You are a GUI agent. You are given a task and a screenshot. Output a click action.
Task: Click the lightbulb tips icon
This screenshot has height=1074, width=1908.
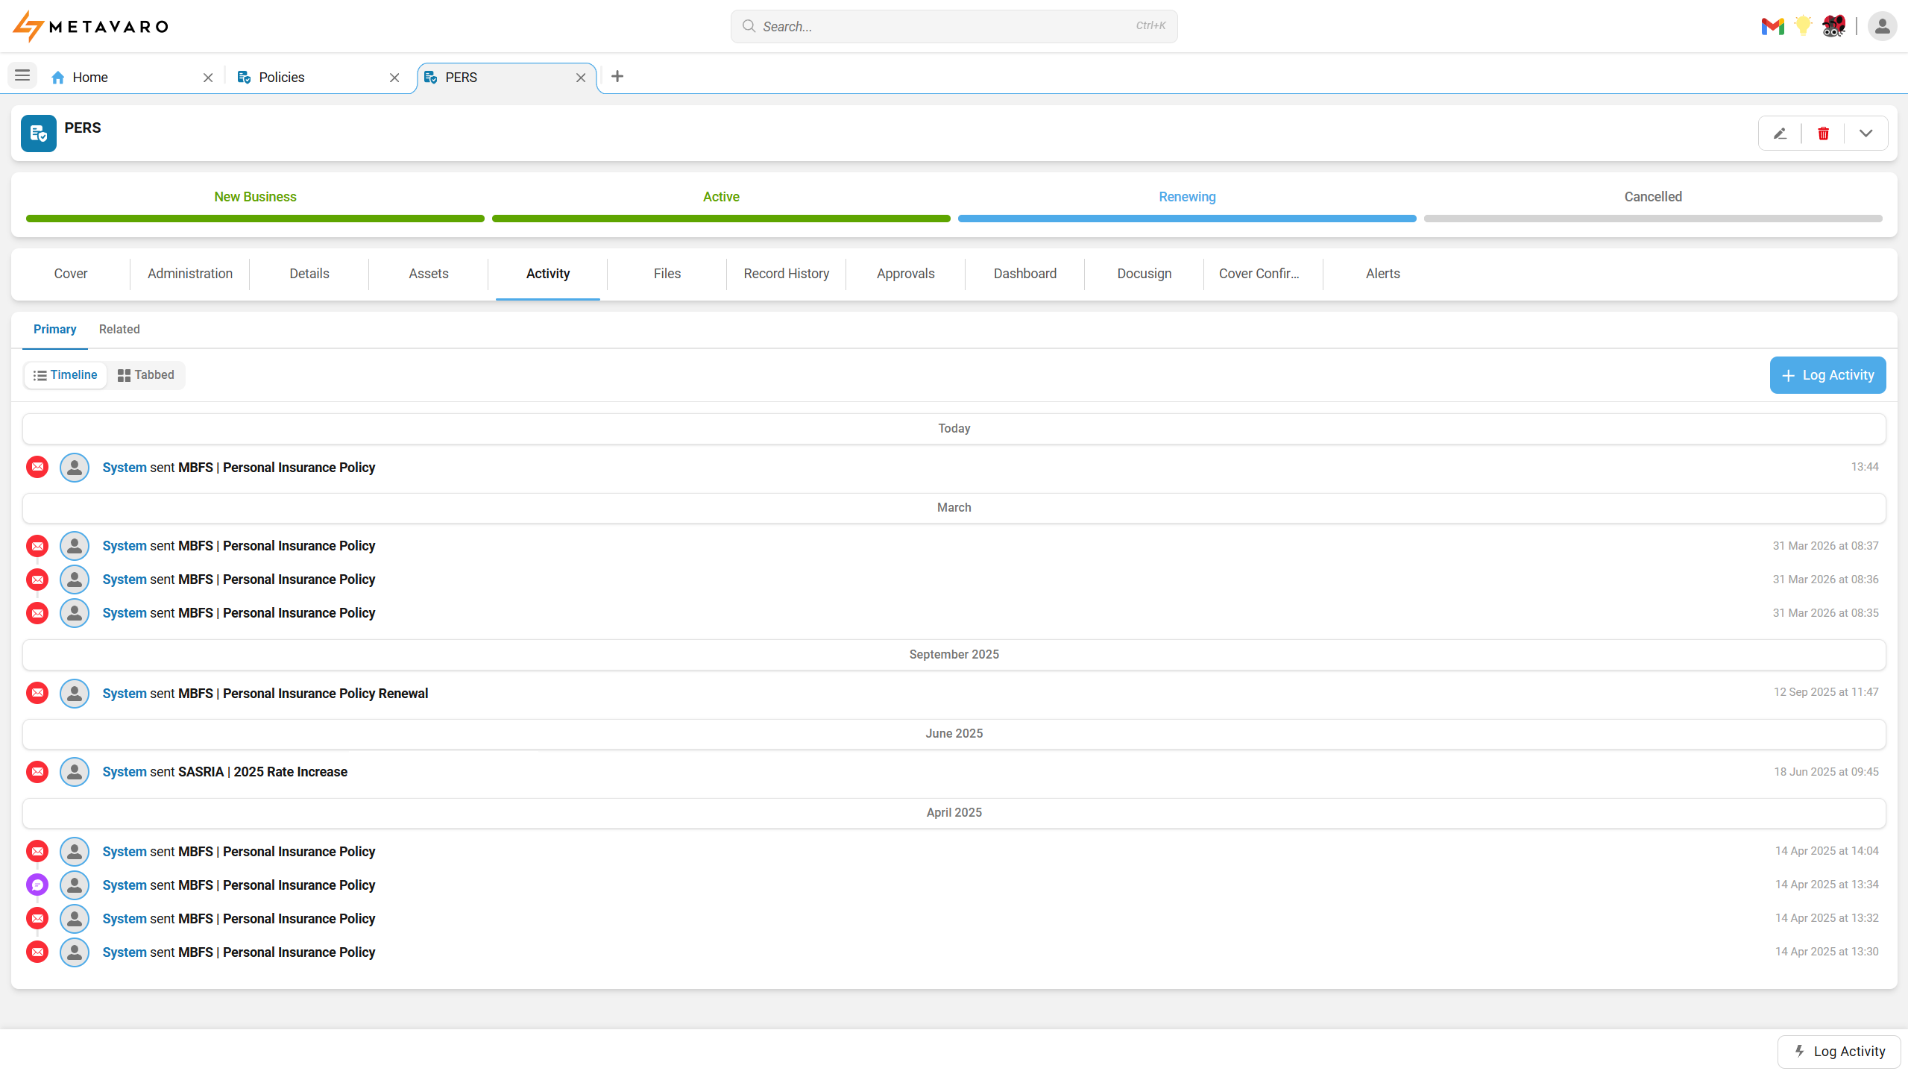pos(1803,26)
